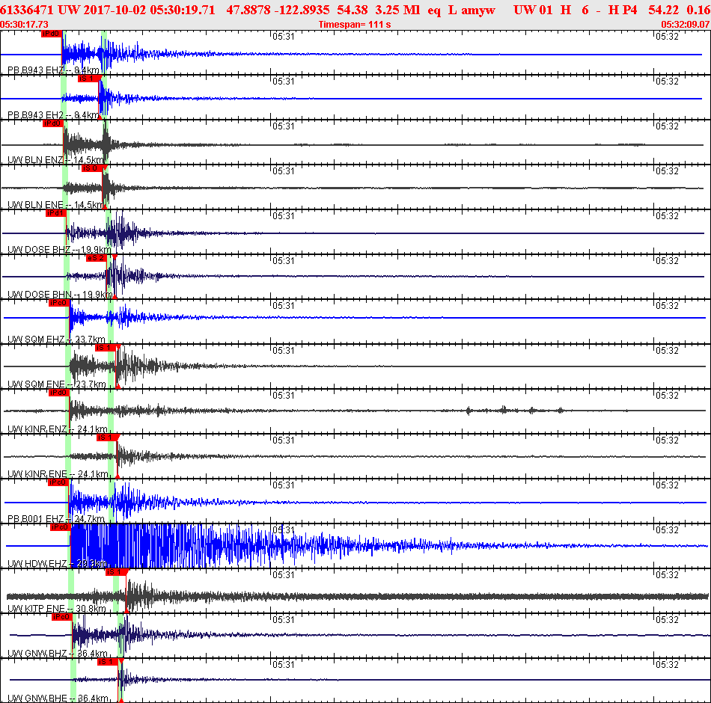Click the iPd0 pick flag on PB B943 EHZ
The height and width of the screenshot is (703, 711).
tap(51, 34)
